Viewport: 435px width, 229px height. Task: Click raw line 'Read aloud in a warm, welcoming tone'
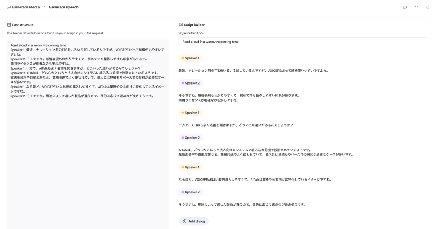(38, 45)
